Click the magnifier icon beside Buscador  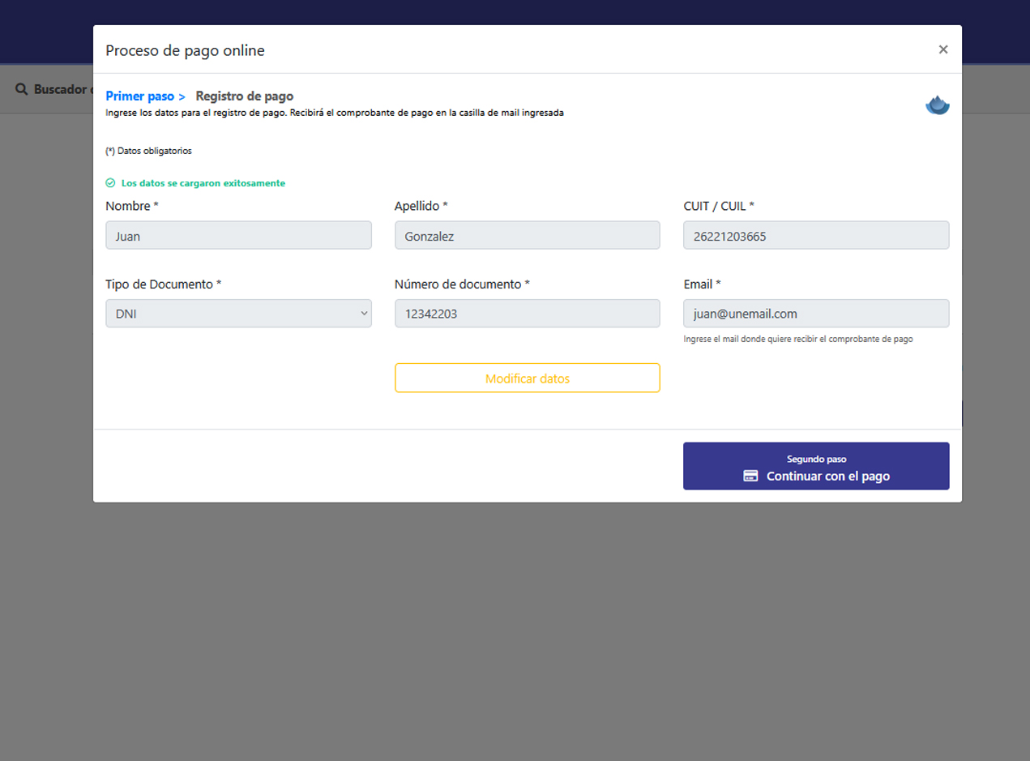click(x=22, y=89)
